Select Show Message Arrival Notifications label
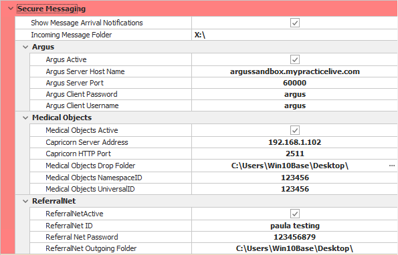The width and height of the screenshot is (398, 255). (x=87, y=23)
